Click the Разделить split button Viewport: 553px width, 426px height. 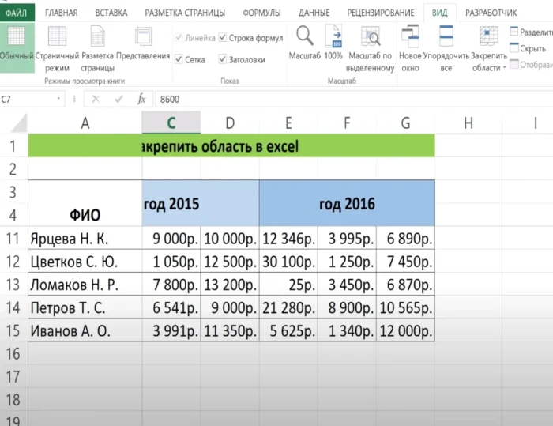[531, 32]
